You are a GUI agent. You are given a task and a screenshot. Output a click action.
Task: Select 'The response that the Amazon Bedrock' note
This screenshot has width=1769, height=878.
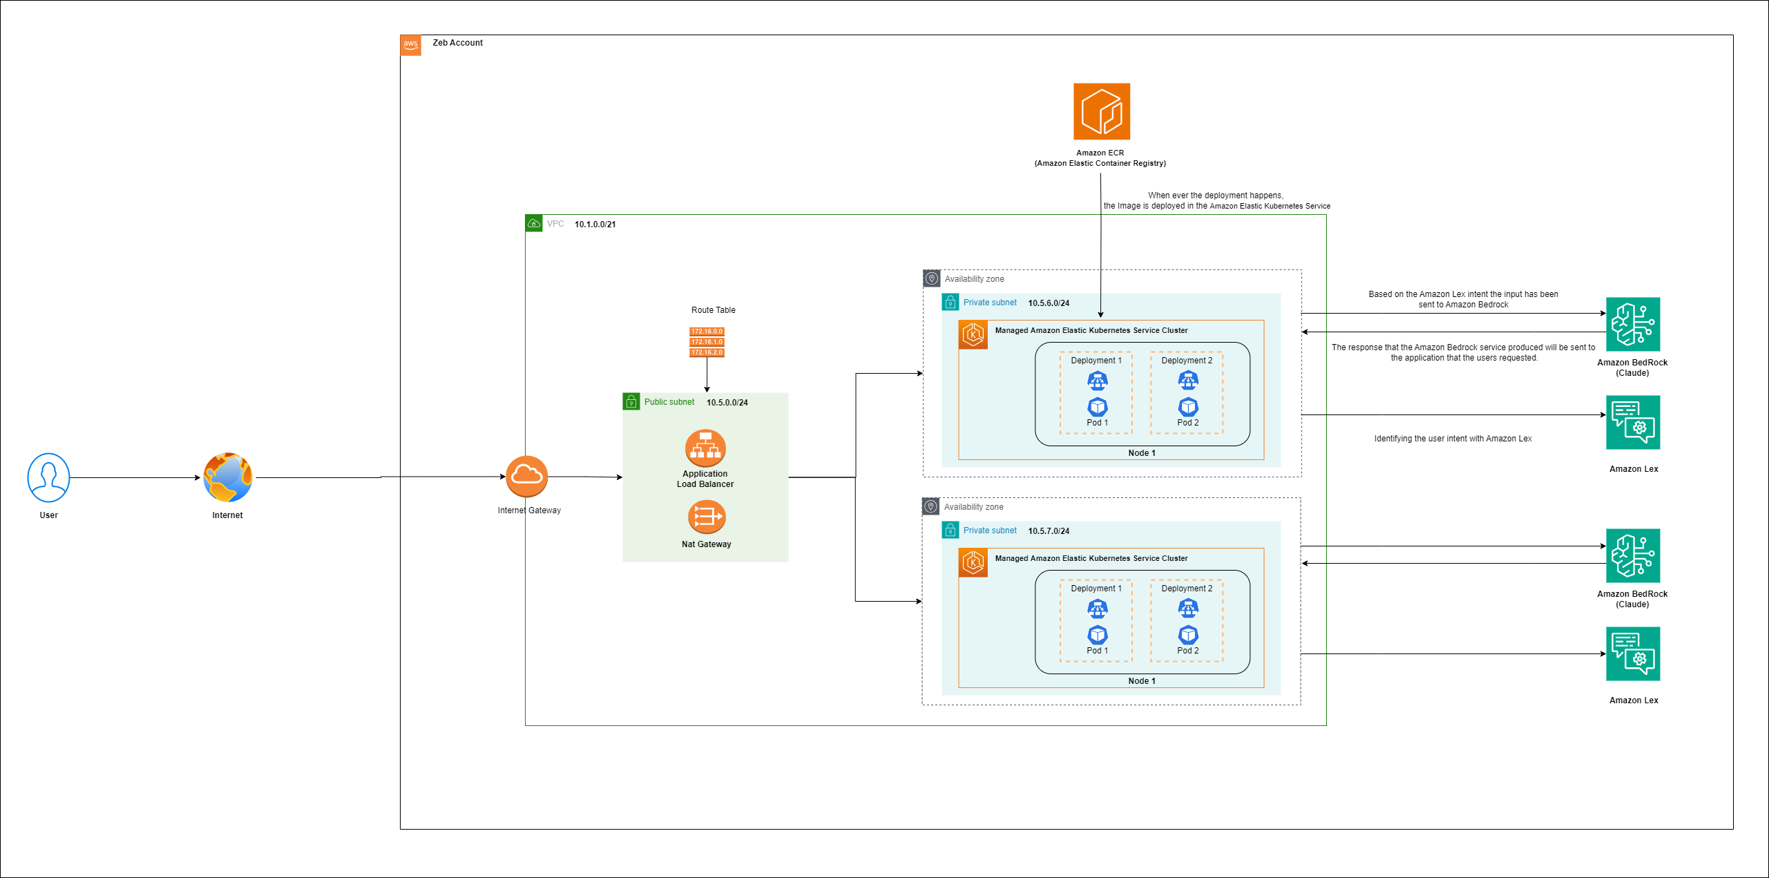click(1464, 352)
